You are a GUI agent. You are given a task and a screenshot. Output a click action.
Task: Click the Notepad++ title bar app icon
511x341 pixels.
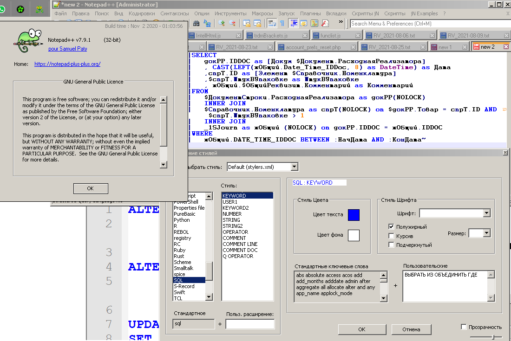[56, 5]
